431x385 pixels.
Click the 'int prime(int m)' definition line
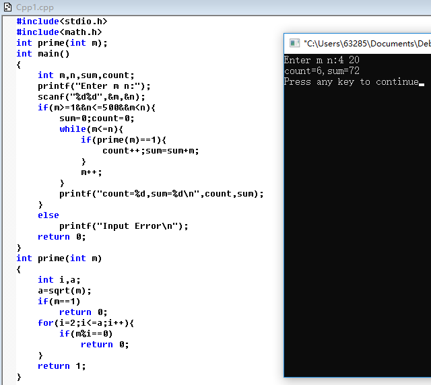(59, 258)
